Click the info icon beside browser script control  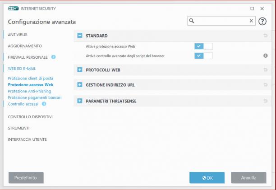[266, 56]
